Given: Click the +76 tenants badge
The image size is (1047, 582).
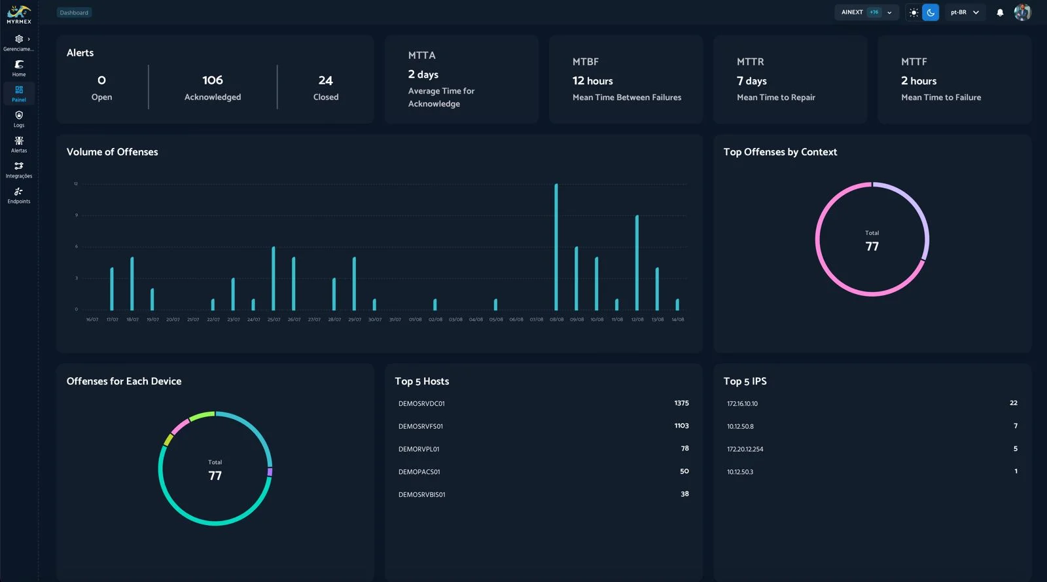Looking at the screenshot, I should 874,12.
